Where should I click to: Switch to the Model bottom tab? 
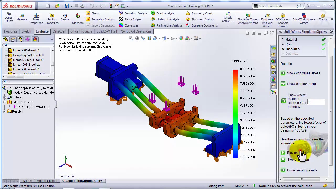(x=28, y=181)
